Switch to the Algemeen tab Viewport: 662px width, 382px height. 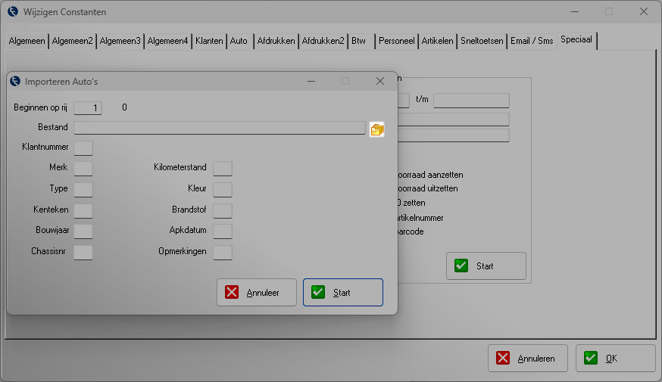[x=27, y=41]
